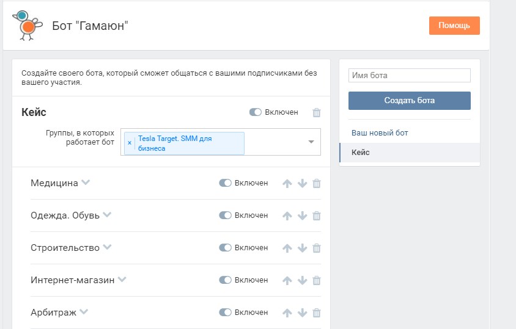
Task: Toggle the Кейс bot Включен switch
Action: (255, 112)
